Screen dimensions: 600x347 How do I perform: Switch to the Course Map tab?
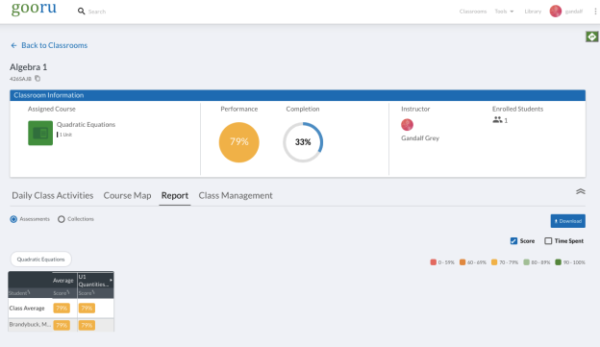[x=127, y=195]
